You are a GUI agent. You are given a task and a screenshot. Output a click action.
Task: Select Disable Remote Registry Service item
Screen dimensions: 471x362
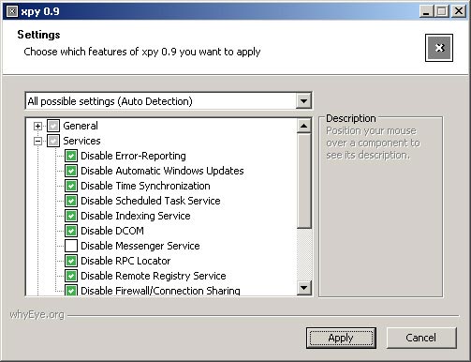(x=154, y=276)
